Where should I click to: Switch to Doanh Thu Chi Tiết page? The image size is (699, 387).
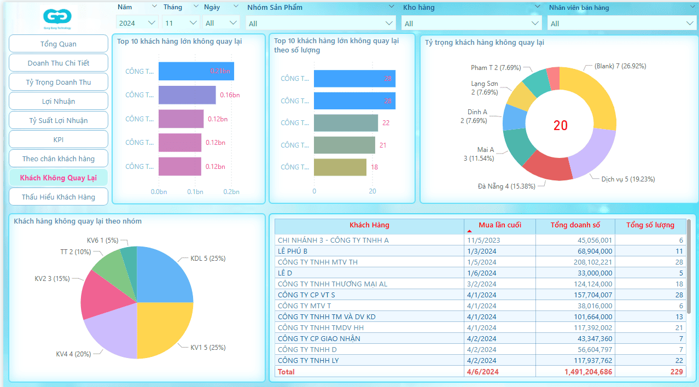(x=59, y=63)
